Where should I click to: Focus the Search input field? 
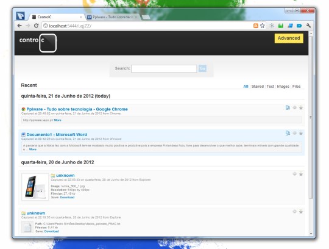[164, 68]
